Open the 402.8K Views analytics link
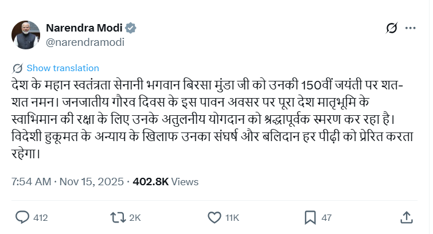The image size is (433, 234). (x=165, y=181)
